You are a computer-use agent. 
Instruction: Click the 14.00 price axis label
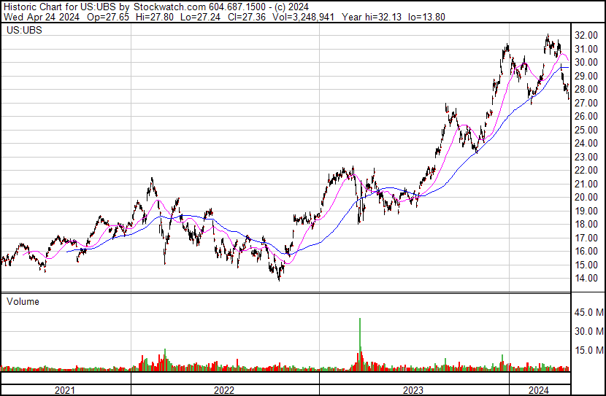pyautogui.click(x=587, y=279)
